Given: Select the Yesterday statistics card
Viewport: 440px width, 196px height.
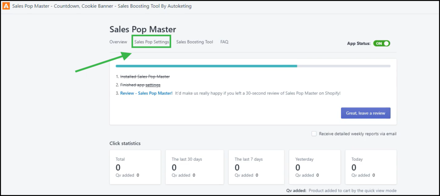Looking at the screenshot, I should coord(315,167).
